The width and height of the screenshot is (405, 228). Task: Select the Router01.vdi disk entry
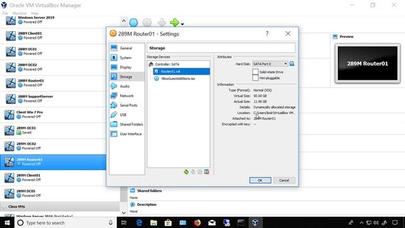[182, 72]
